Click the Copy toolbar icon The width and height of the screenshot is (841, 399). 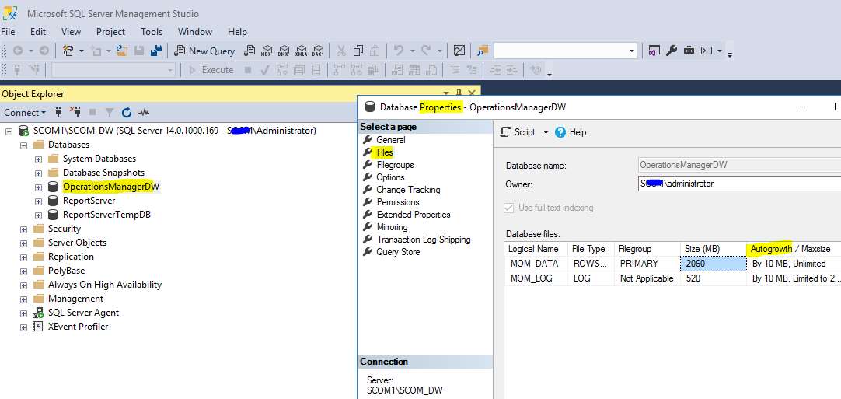click(358, 51)
